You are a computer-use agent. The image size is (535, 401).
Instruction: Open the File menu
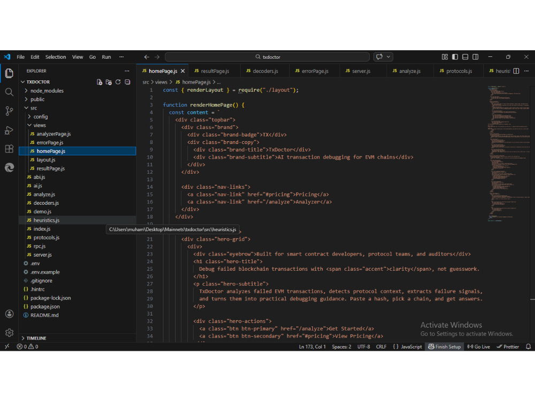click(20, 57)
